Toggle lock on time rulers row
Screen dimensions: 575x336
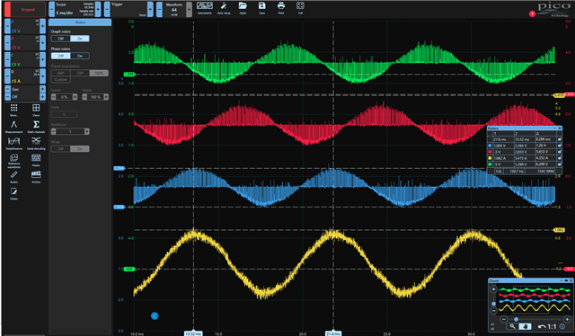click(x=559, y=139)
